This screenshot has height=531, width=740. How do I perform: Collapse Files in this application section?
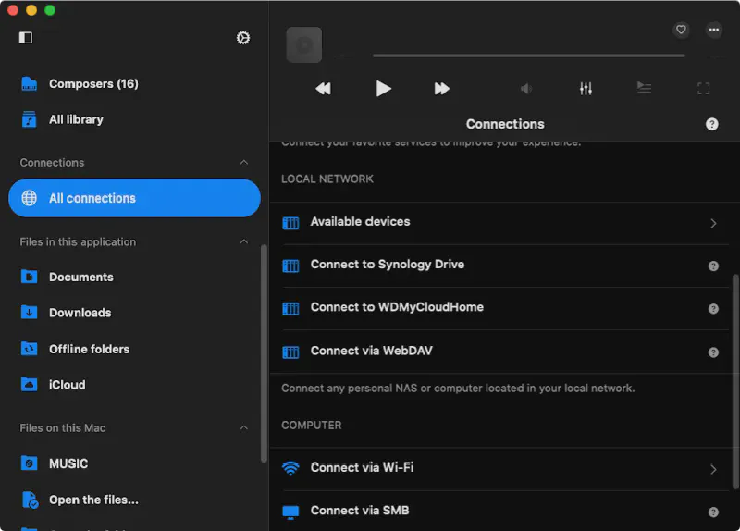pyautogui.click(x=244, y=242)
